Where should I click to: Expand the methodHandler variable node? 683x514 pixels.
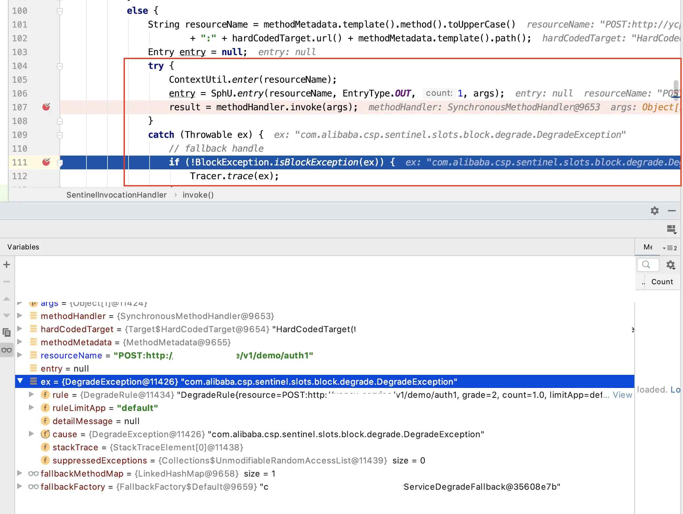click(20, 316)
